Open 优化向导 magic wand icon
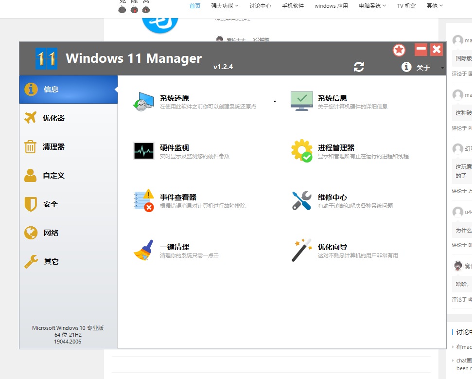This screenshot has height=379, width=472. tap(301, 250)
